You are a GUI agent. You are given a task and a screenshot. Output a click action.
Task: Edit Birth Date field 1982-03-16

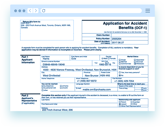[105, 63]
